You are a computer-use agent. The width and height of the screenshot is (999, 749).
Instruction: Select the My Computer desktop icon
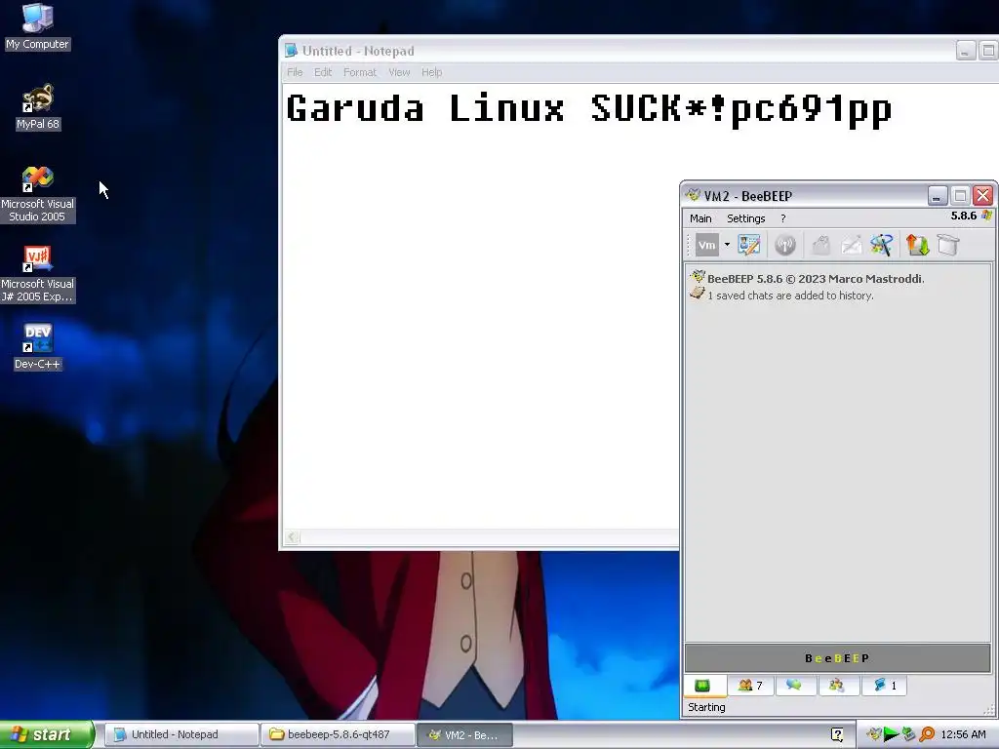pyautogui.click(x=38, y=26)
